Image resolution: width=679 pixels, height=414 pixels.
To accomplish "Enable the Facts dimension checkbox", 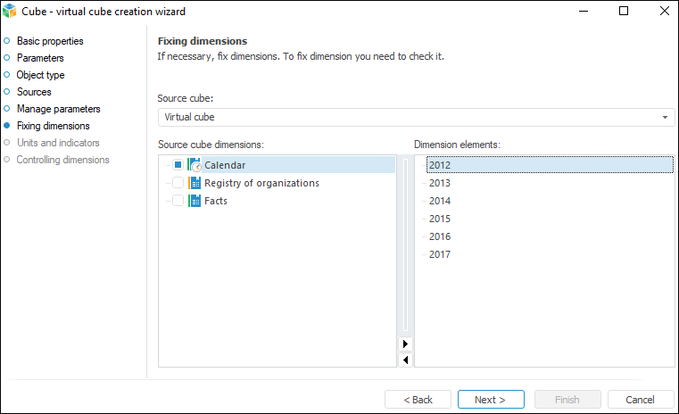I will pyautogui.click(x=178, y=201).
